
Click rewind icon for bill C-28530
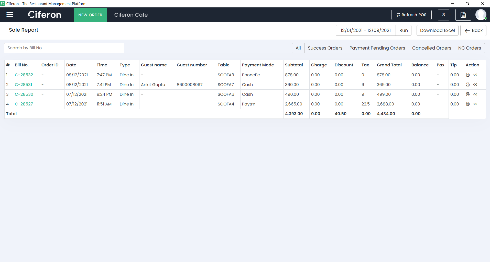(x=475, y=94)
